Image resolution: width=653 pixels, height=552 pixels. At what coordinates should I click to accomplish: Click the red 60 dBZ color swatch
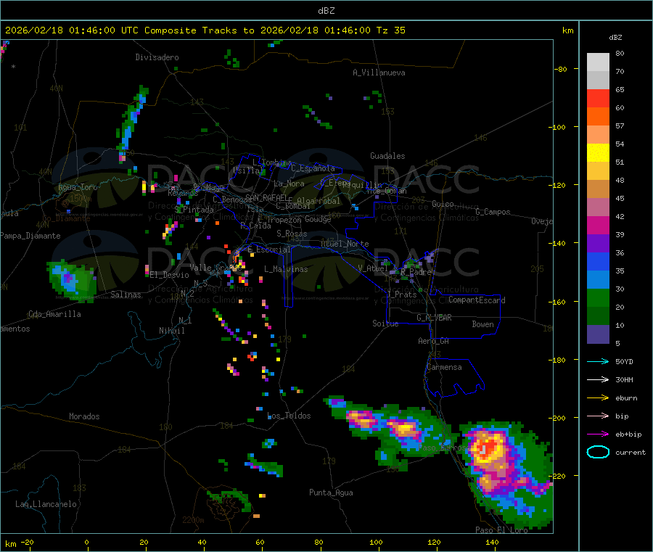(x=598, y=98)
